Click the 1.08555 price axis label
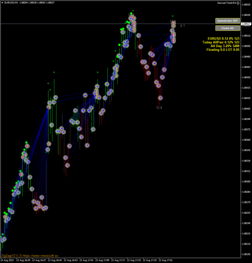The height and width of the screenshot is (263, 252). coord(246,5)
